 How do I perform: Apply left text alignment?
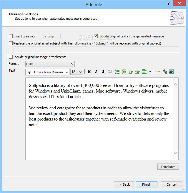[144, 72]
